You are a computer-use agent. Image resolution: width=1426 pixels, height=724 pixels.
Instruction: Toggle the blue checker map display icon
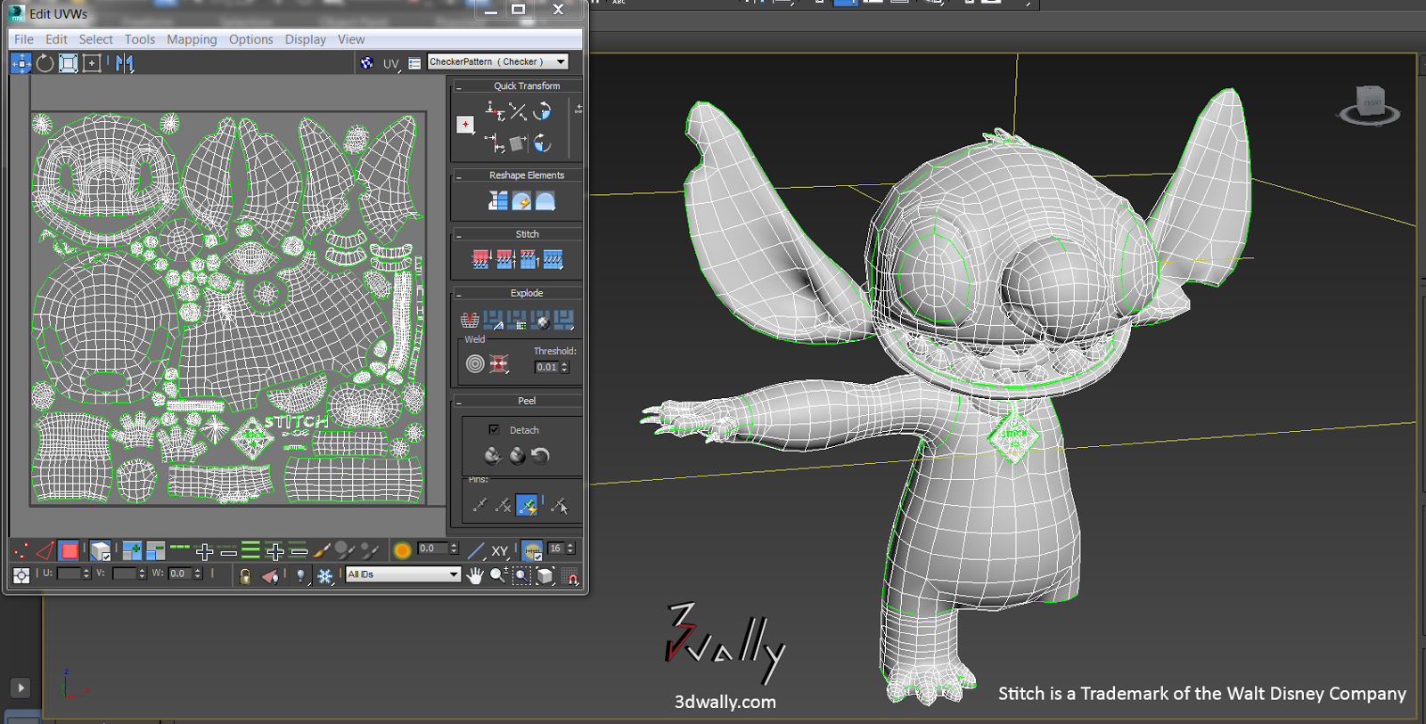pyautogui.click(x=367, y=62)
